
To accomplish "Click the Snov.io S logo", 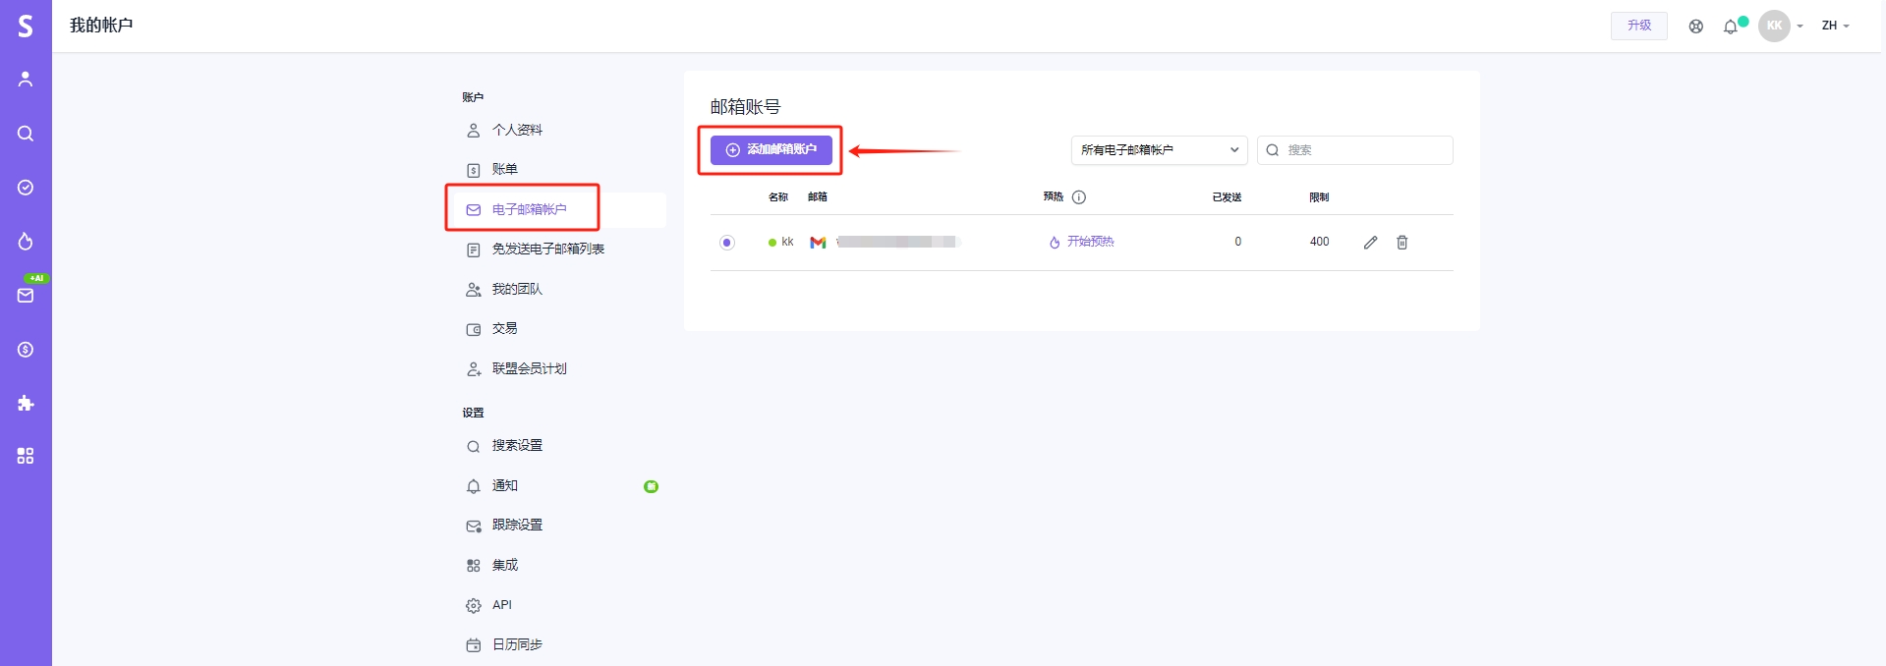I will (26, 26).
